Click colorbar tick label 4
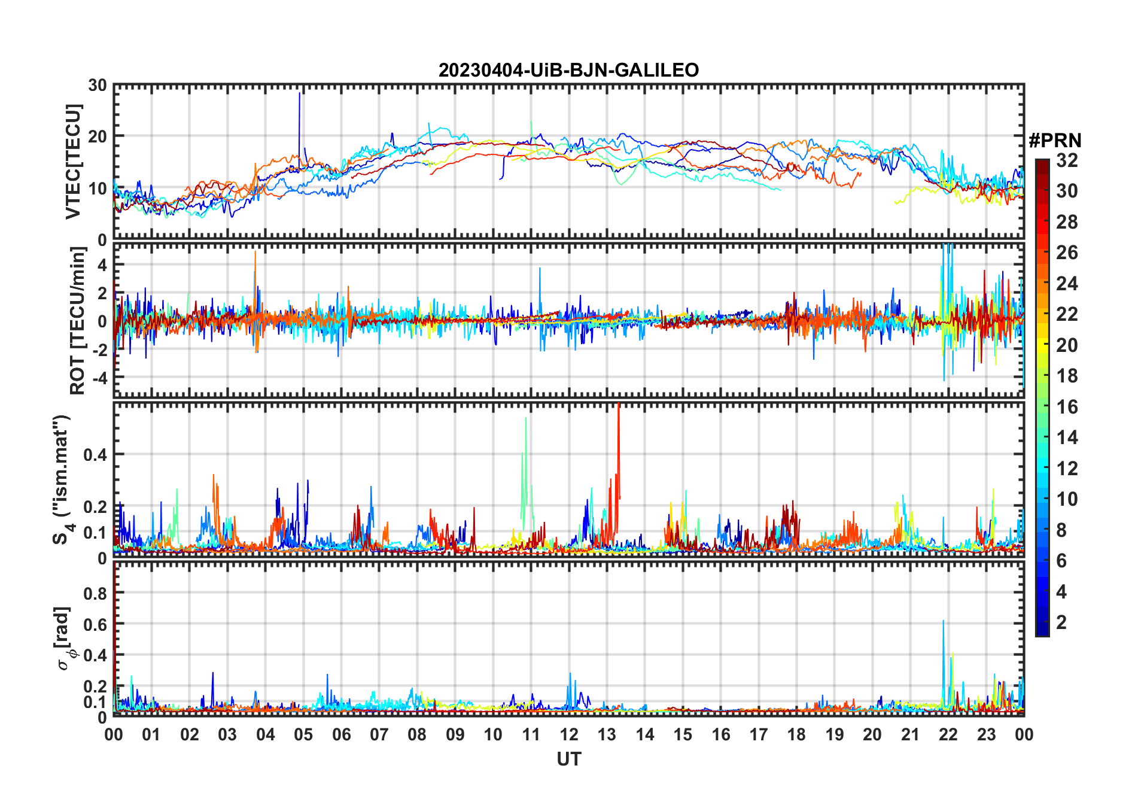Screen dimensions: 1138x796 point(1061,592)
